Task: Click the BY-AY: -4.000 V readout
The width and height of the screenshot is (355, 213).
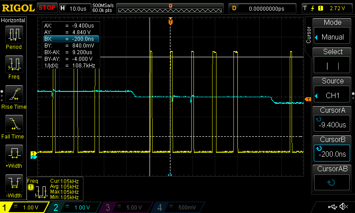Action: [68, 59]
